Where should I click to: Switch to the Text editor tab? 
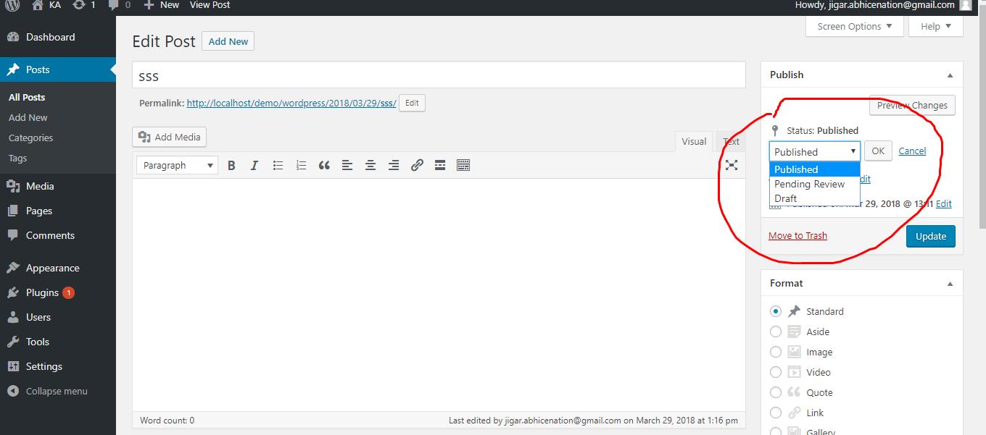pos(731,141)
